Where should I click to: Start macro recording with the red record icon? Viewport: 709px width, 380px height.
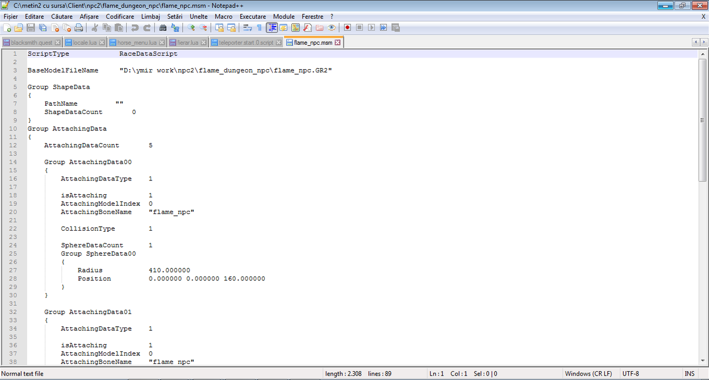tap(347, 28)
